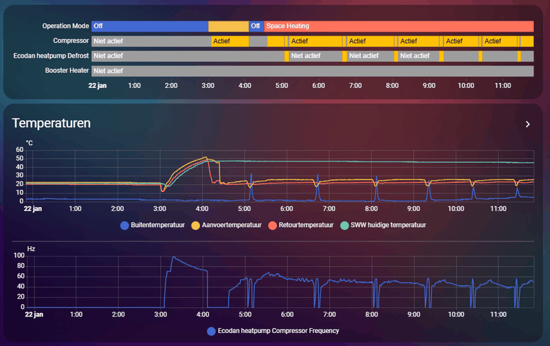Click the Hz unit label of frequency chart
Viewport: 550px width, 346px height.
pyautogui.click(x=31, y=249)
